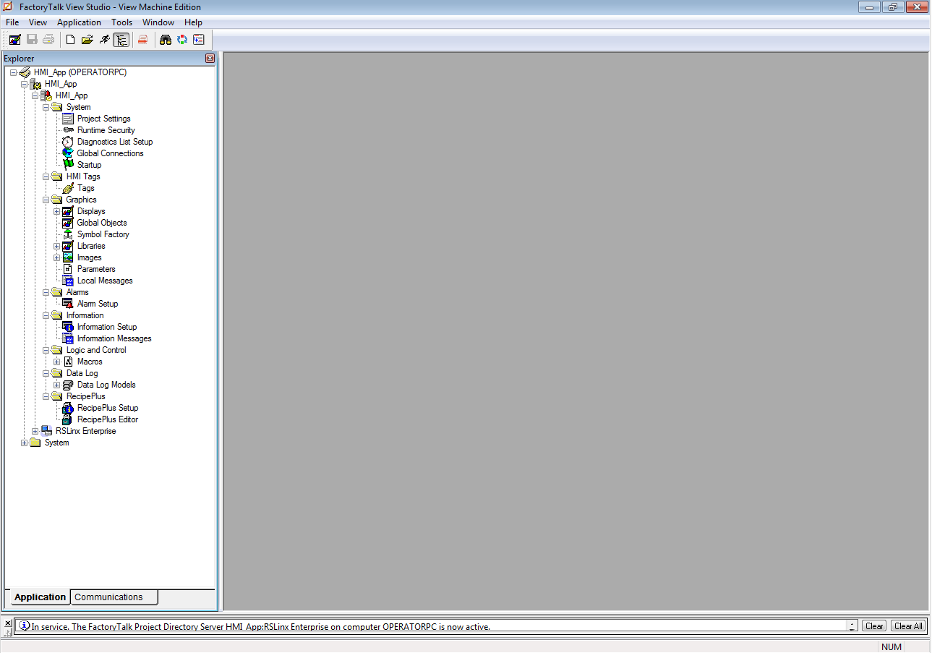
Task: Click the Parameters hash-page icon
Action: click(x=68, y=269)
